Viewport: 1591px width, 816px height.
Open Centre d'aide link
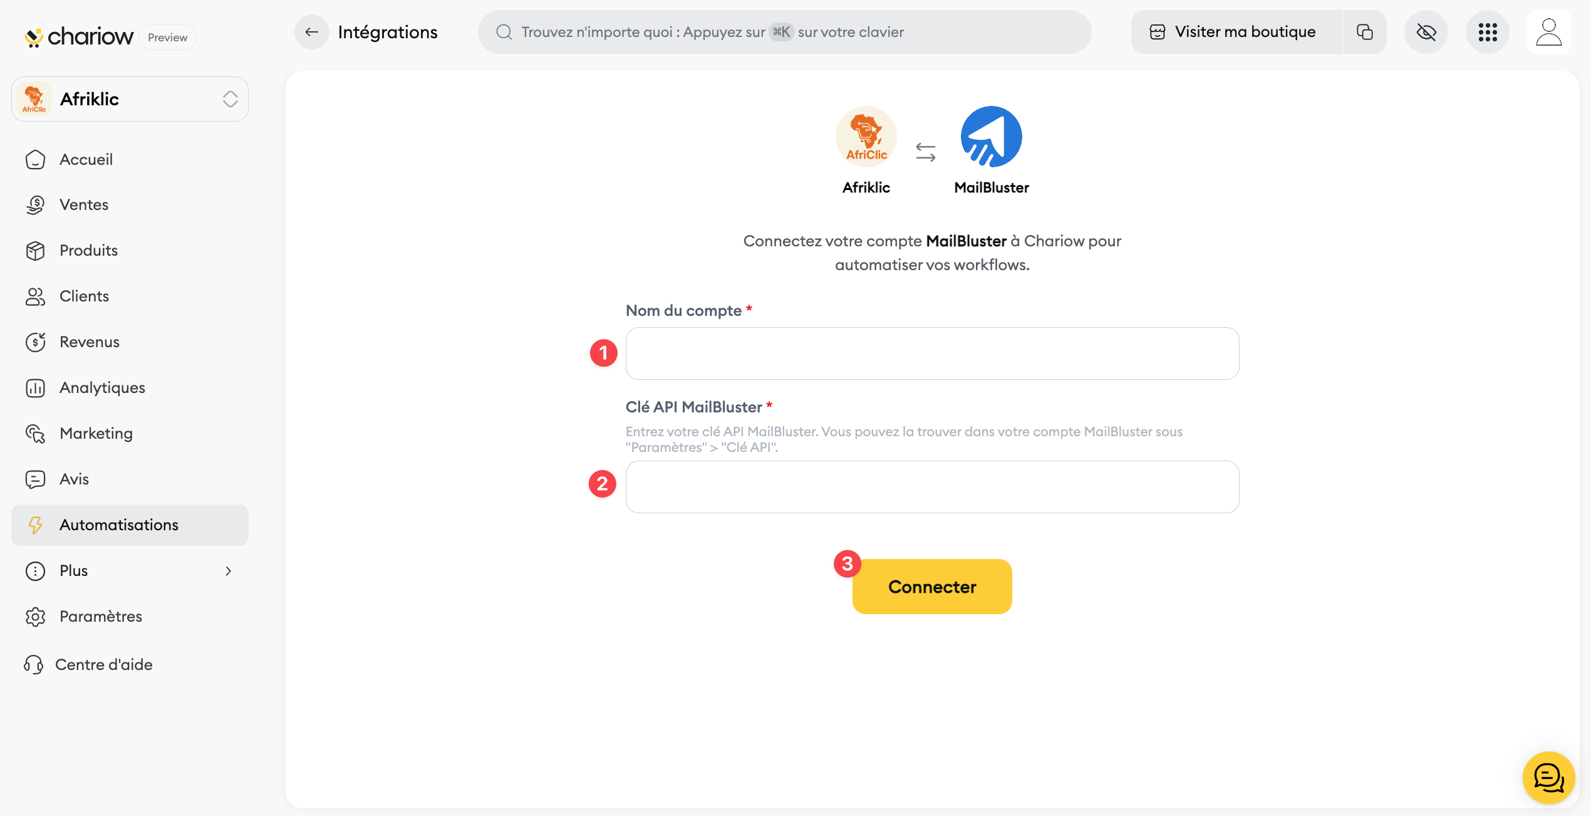click(x=103, y=664)
